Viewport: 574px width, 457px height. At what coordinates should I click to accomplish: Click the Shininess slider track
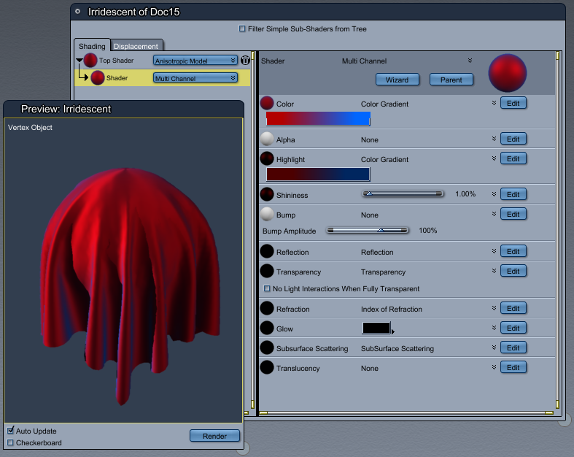coord(403,193)
